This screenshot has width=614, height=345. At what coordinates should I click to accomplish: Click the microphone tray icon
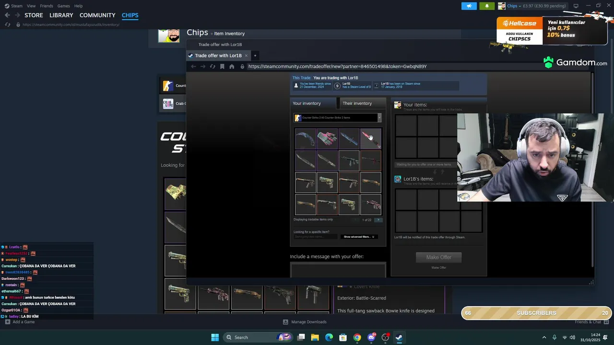pos(555,337)
